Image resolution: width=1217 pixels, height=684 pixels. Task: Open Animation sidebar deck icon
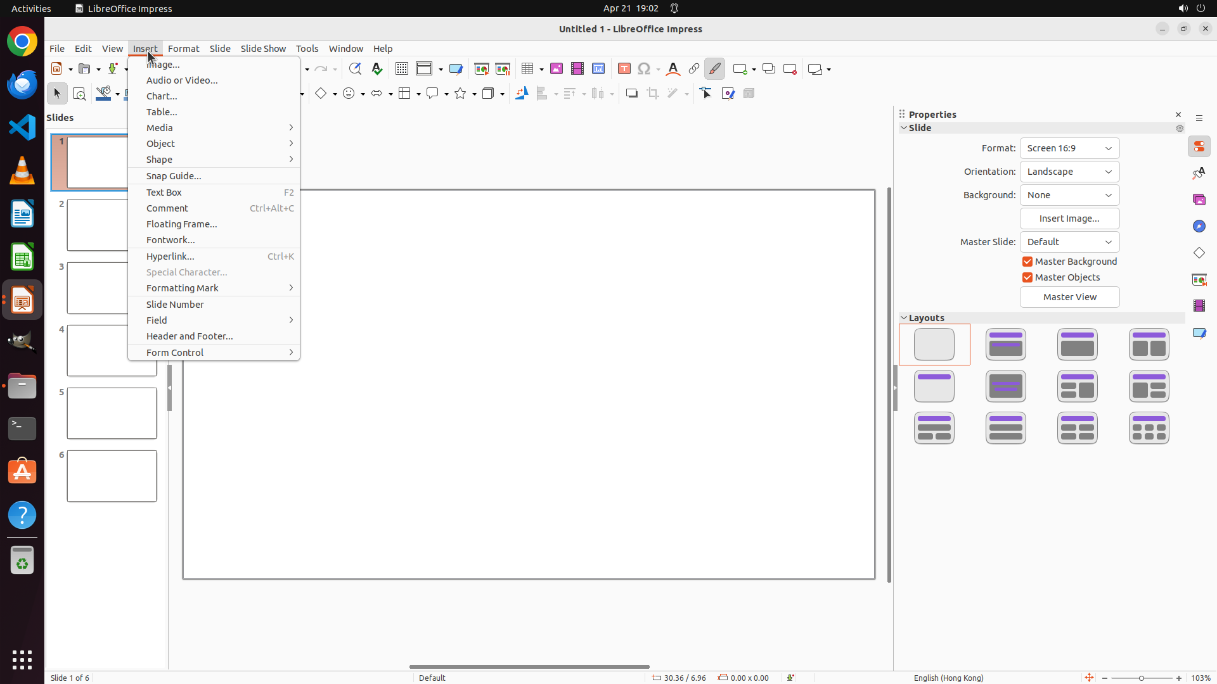[x=1199, y=306]
